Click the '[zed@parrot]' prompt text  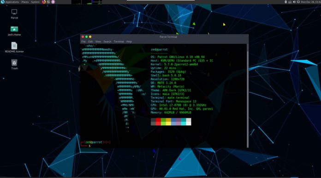(94, 142)
